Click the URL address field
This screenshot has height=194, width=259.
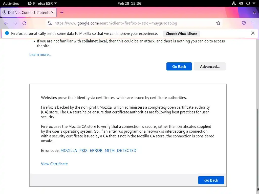tap(134, 23)
